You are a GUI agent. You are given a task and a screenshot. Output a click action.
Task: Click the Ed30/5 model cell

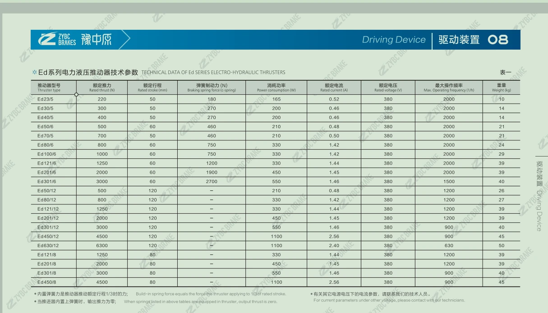(x=45, y=108)
